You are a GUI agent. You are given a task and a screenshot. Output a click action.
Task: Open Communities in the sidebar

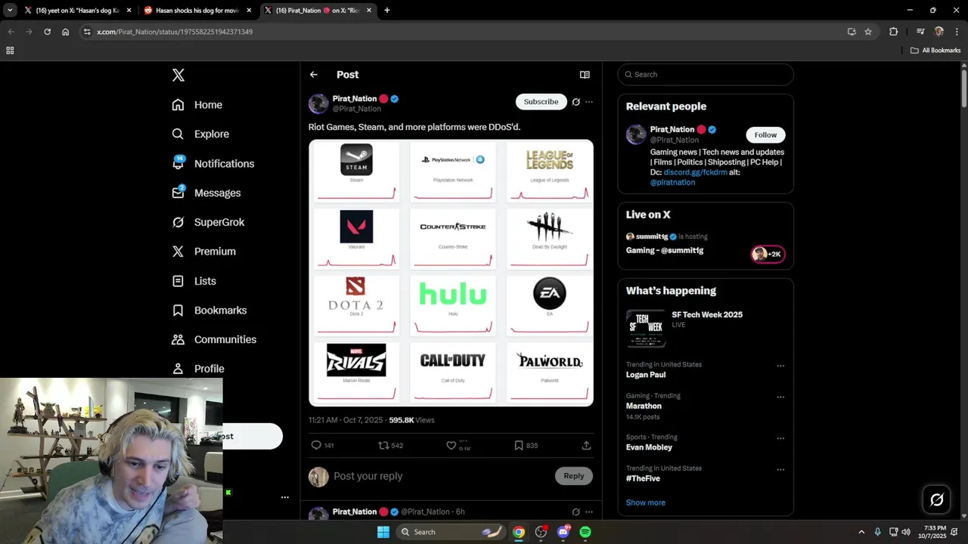(x=214, y=339)
